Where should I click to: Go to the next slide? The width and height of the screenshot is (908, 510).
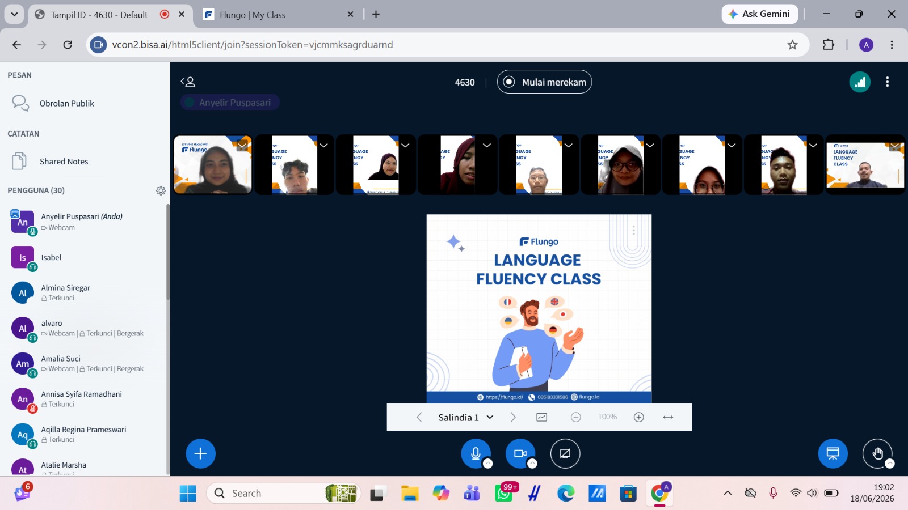(x=513, y=417)
